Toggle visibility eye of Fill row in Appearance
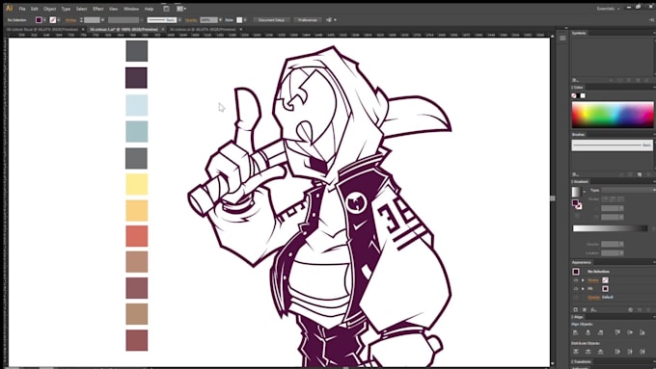The height and width of the screenshot is (369, 656). (576, 288)
